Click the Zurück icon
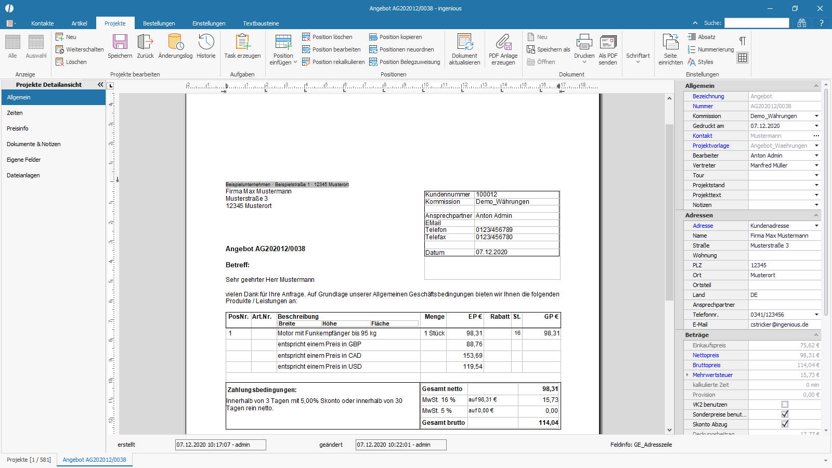 point(145,42)
